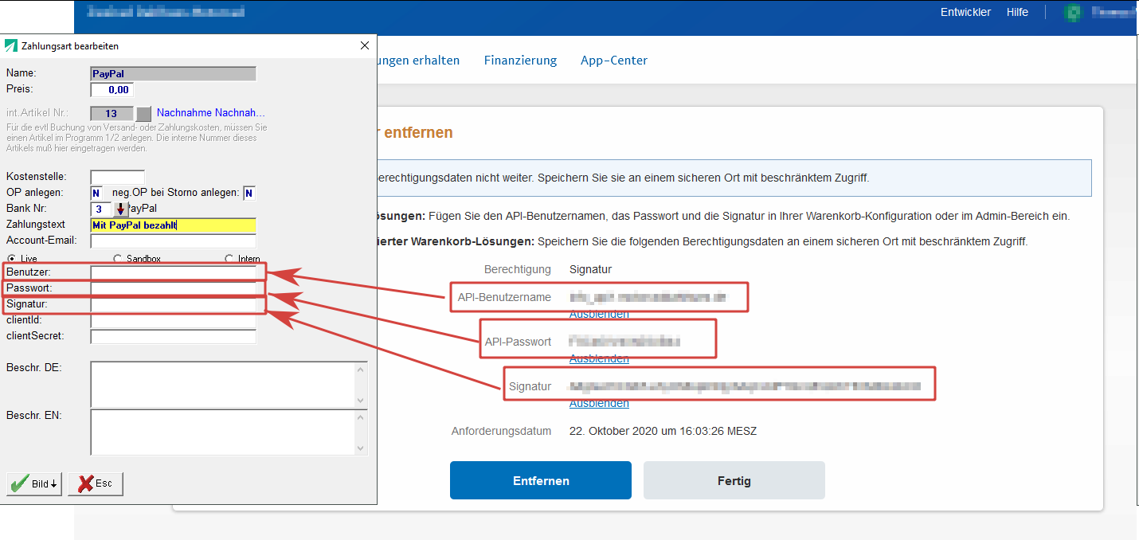1139x540 pixels.
Task: Click the Passwort input field
Action: (x=174, y=288)
